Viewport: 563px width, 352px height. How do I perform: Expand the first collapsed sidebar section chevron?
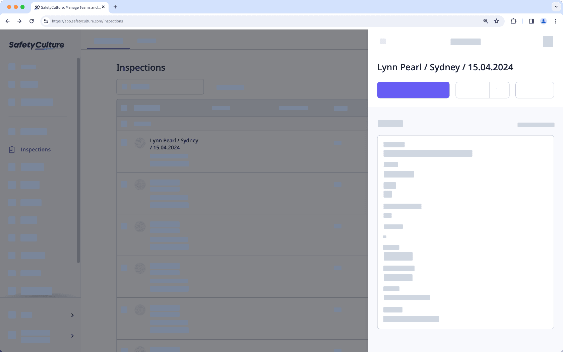(72, 315)
